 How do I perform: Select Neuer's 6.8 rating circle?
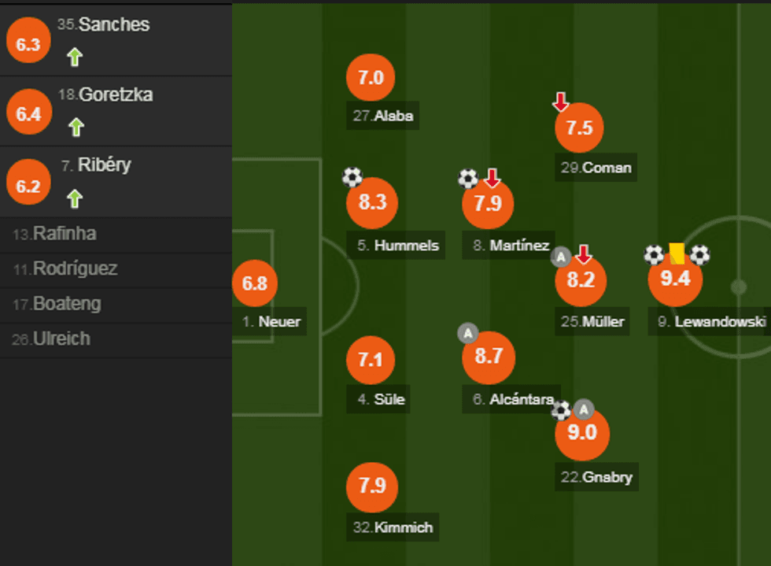pos(255,283)
